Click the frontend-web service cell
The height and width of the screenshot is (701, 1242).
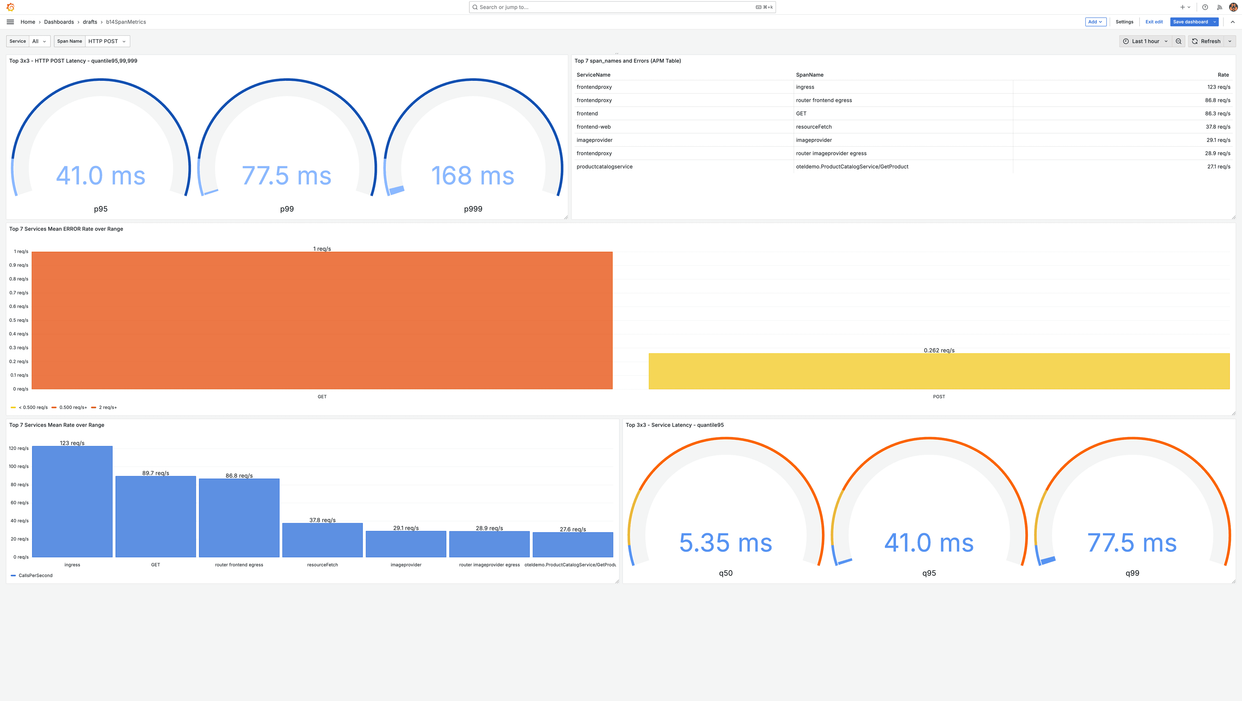click(x=684, y=127)
